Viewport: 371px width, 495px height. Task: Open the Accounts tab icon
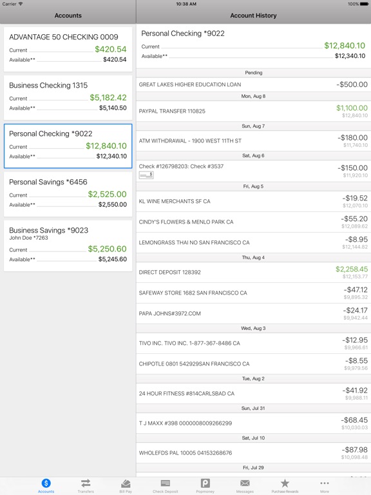pos(46,483)
